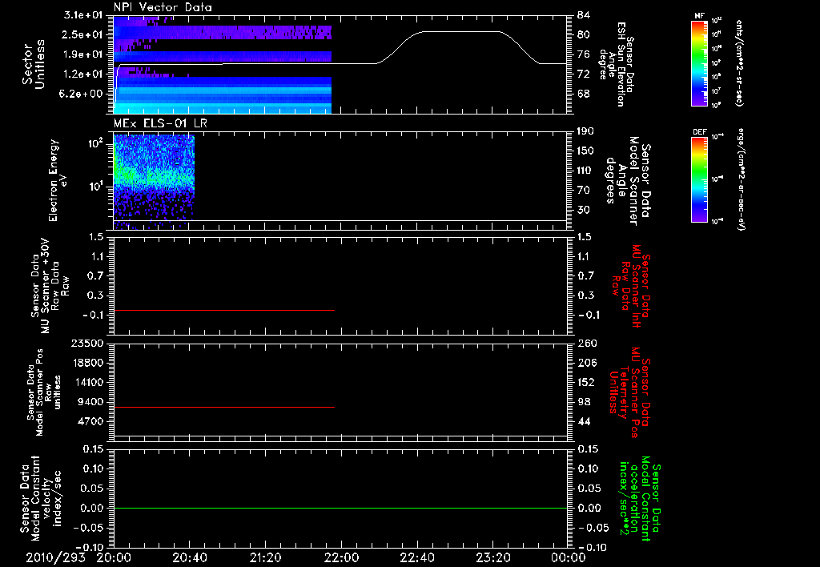The width and height of the screenshot is (820, 567).
Task: Click the 'MU Scanner +30V Raw Data' axis title
Action: click(50, 286)
